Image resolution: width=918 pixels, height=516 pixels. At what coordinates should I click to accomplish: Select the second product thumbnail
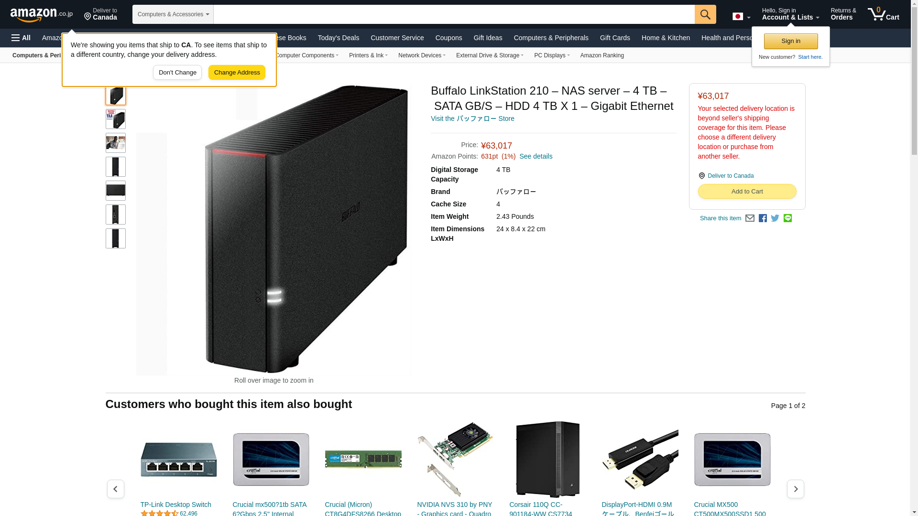[x=116, y=119]
